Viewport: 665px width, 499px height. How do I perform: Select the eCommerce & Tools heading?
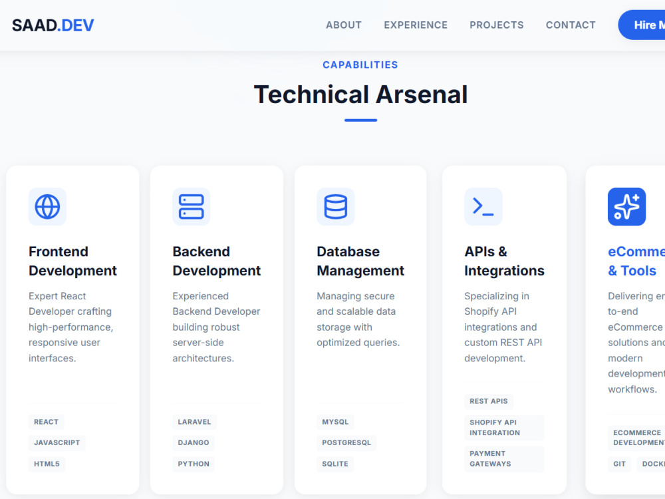click(x=636, y=261)
